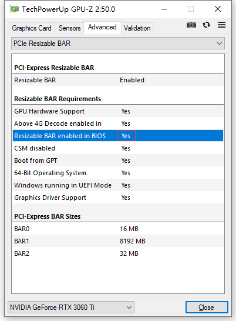Click the BAR1 row
This screenshot has height=321, width=236.
[x=118, y=241]
